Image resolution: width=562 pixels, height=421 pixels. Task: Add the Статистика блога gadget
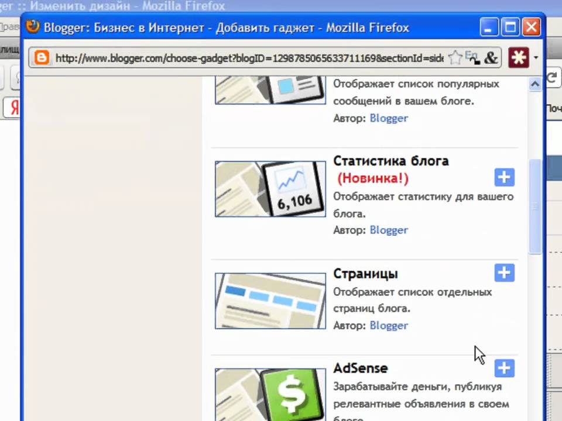(x=504, y=177)
